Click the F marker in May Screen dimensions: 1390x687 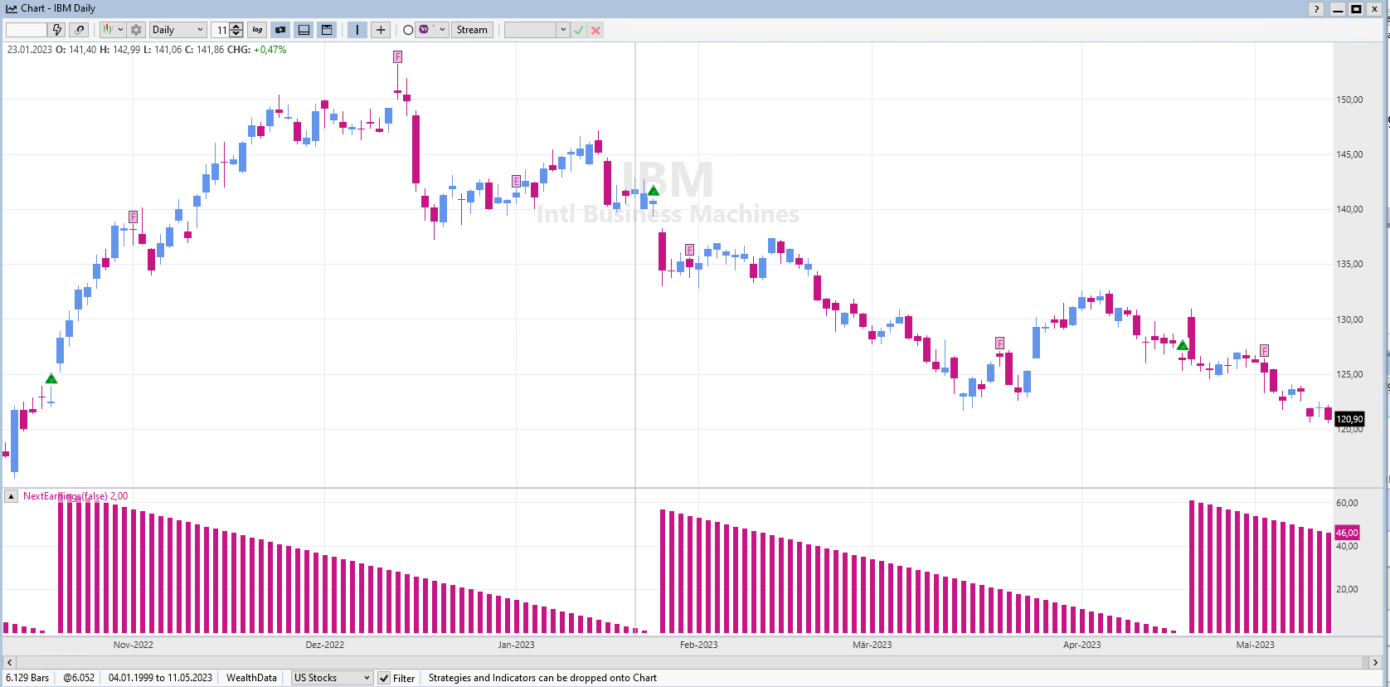pyautogui.click(x=1264, y=351)
